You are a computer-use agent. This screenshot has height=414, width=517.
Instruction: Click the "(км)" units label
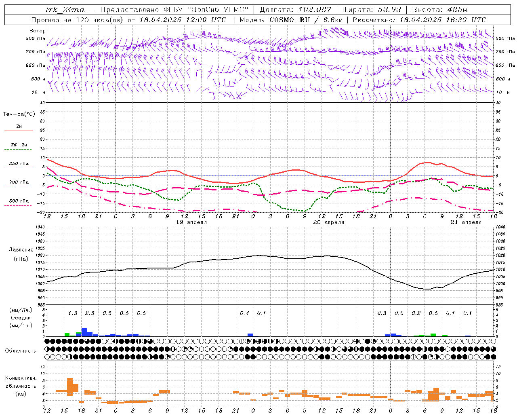click(x=21, y=393)
